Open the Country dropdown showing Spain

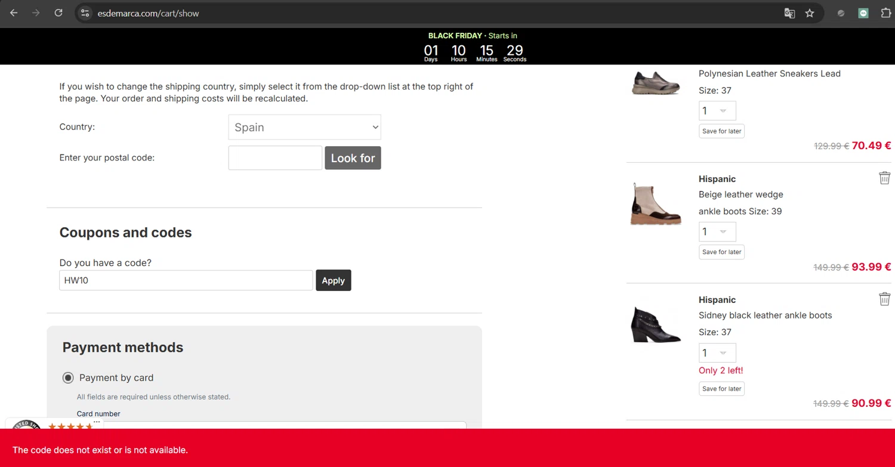[304, 127]
